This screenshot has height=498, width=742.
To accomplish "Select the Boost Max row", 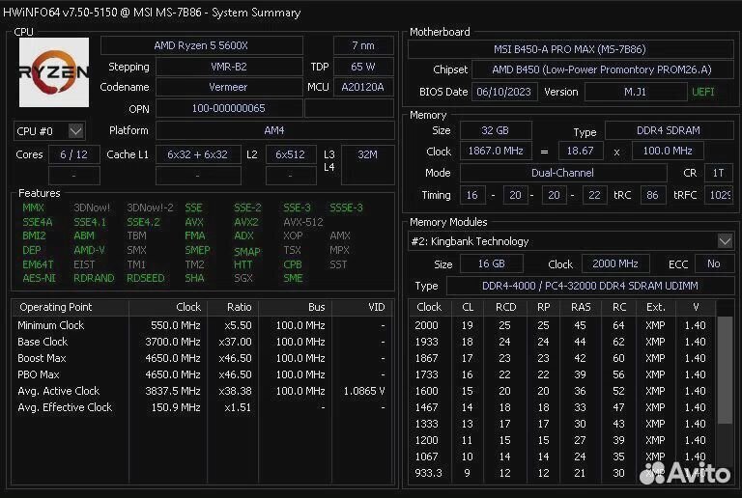I will [202, 359].
